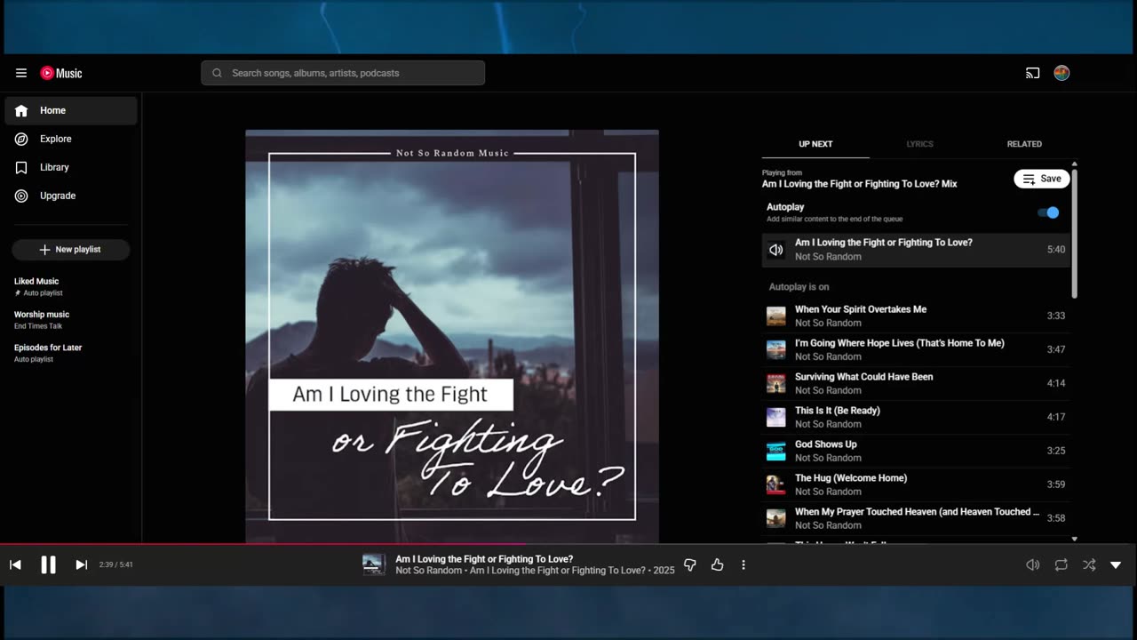Click the queue scroll down arrow

point(1074,539)
